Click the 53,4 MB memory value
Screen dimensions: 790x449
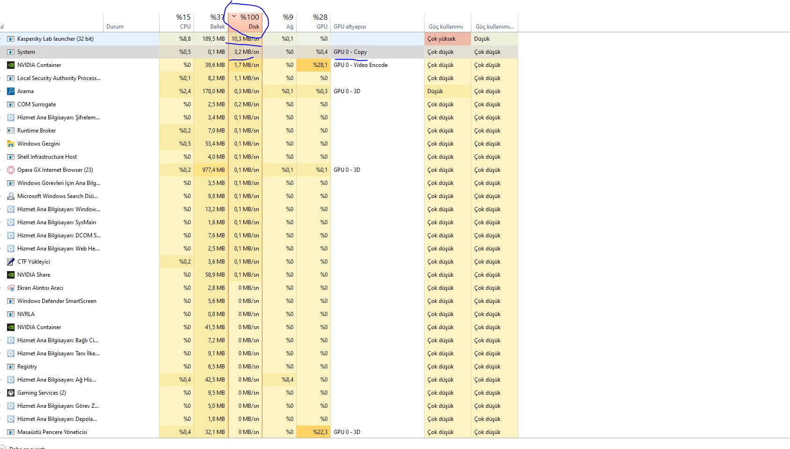tap(215, 144)
